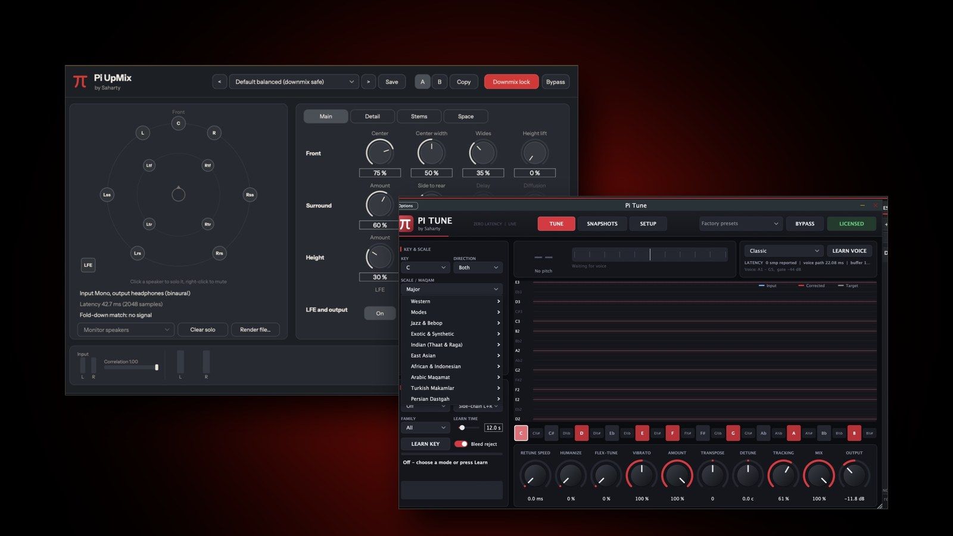Open the Family dropdown showing All
953x536 pixels.
point(425,428)
